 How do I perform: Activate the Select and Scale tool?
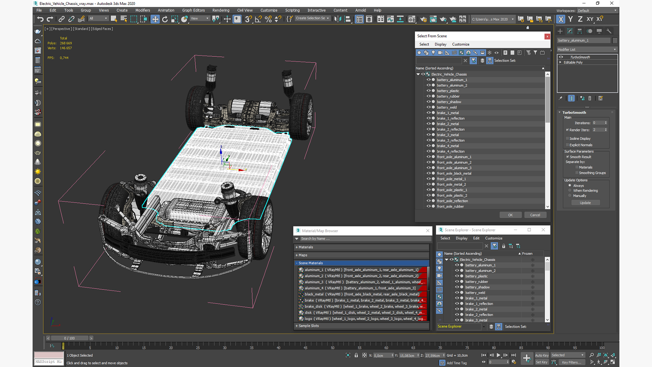click(175, 19)
